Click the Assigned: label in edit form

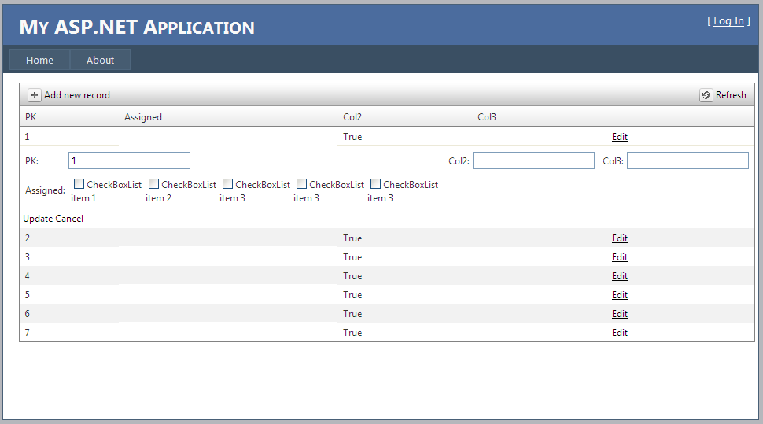[46, 190]
